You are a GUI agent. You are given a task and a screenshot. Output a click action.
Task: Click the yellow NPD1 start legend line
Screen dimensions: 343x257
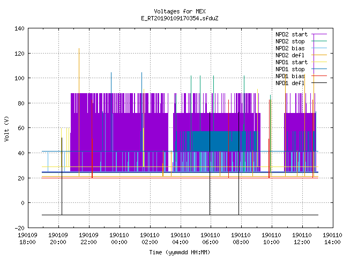[x=319, y=62]
